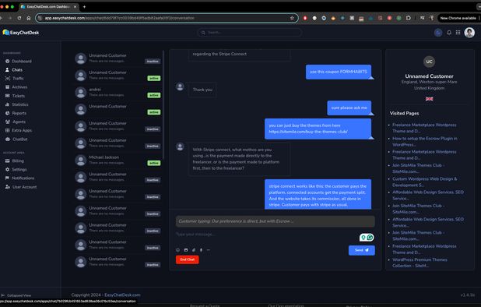The image size is (481, 307).
Task: Click the red End Chat button
Action: [x=187, y=259]
